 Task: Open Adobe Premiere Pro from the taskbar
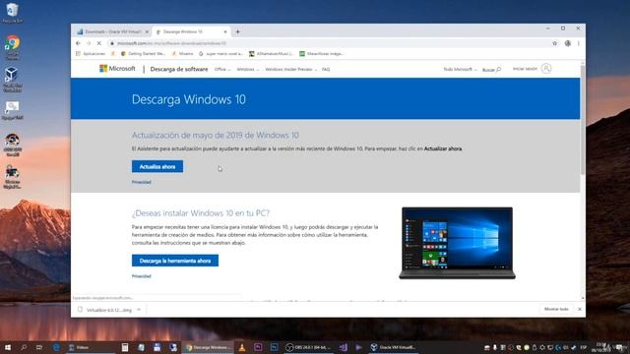258,347
